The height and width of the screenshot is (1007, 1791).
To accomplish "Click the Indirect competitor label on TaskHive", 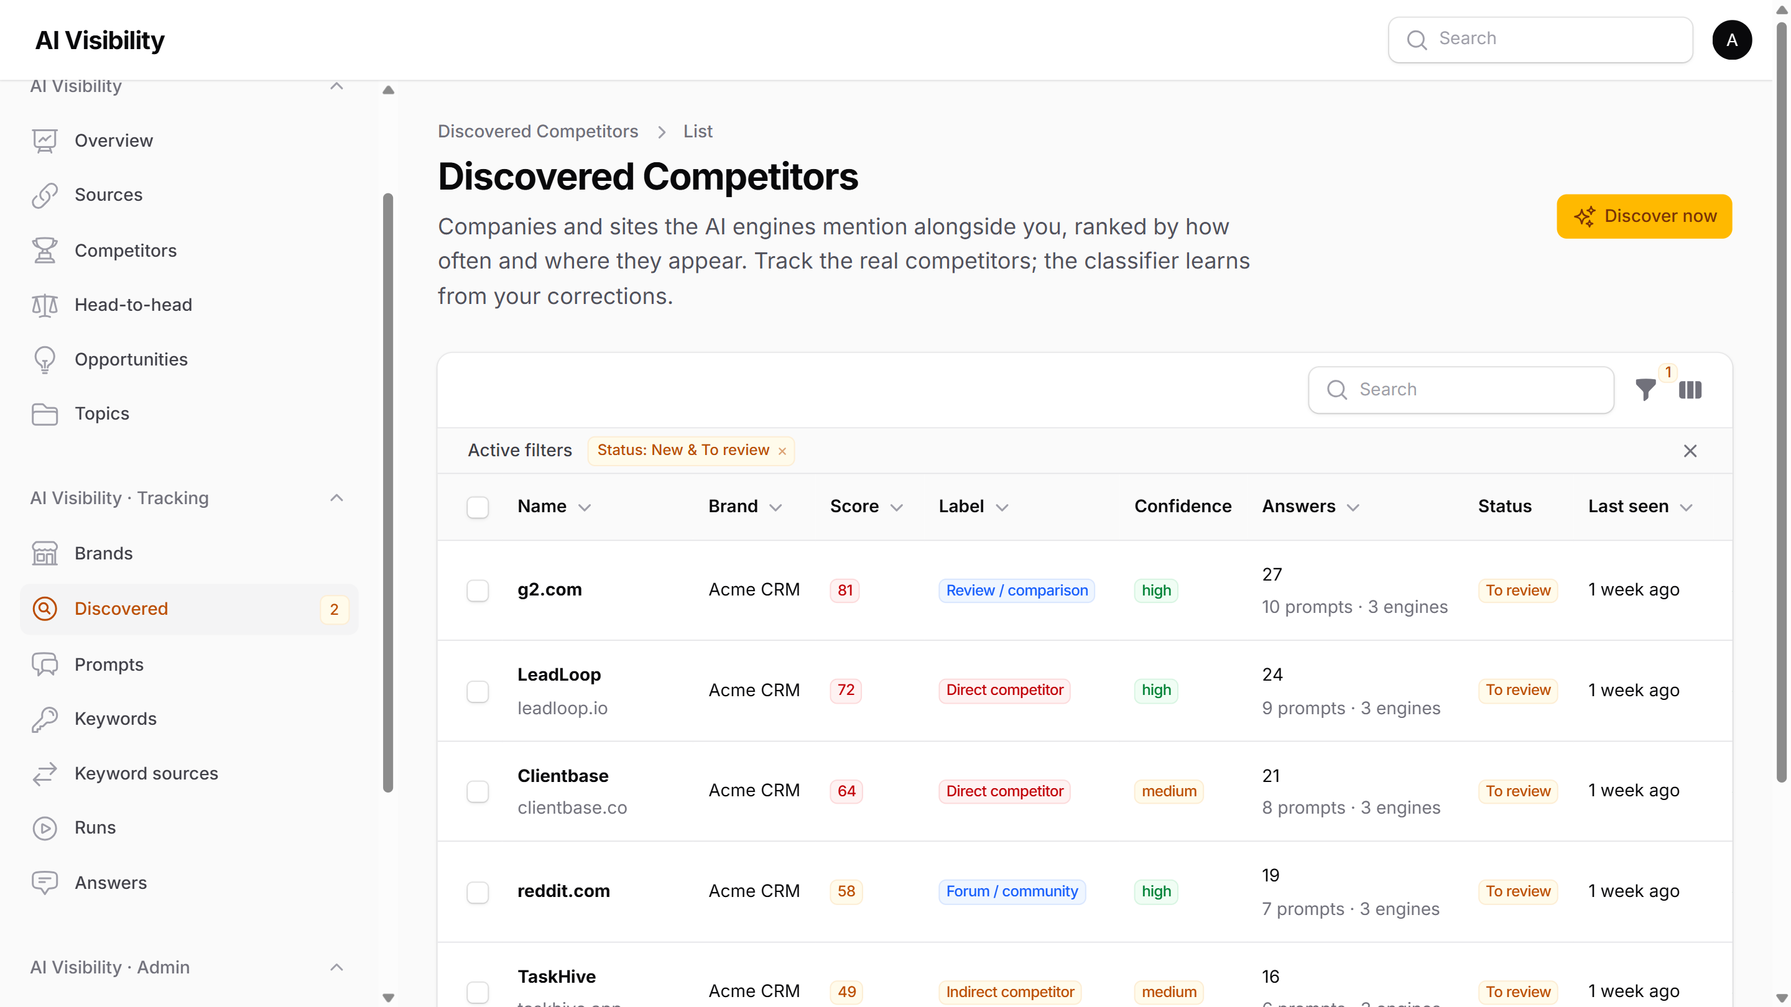I will coord(1009,993).
